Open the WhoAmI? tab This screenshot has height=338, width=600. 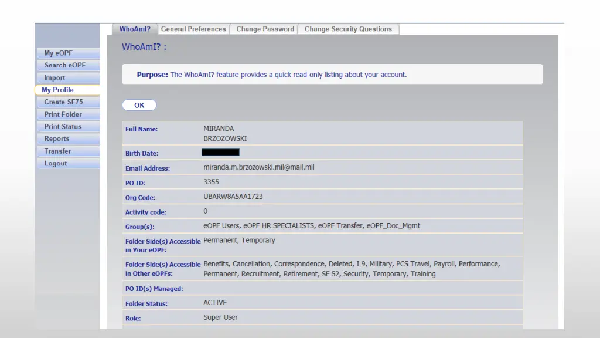click(135, 29)
